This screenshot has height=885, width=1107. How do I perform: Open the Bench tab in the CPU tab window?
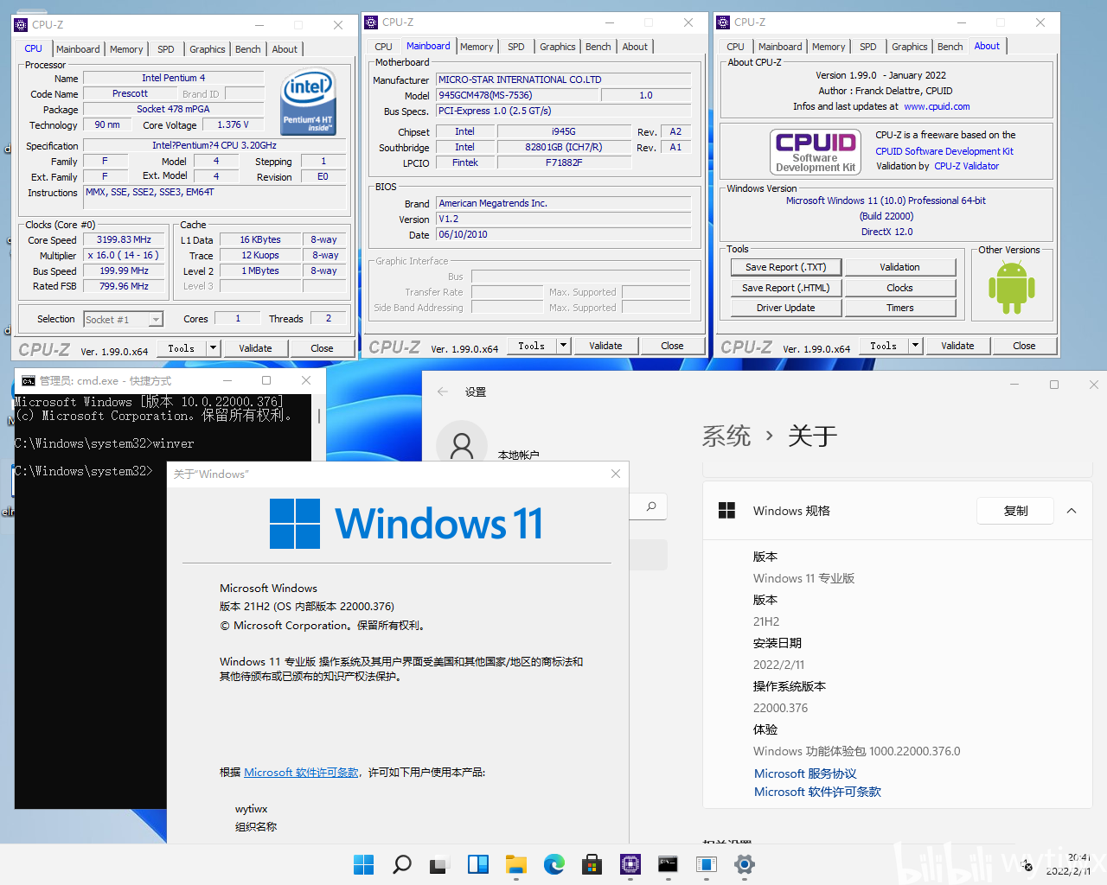click(x=248, y=49)
